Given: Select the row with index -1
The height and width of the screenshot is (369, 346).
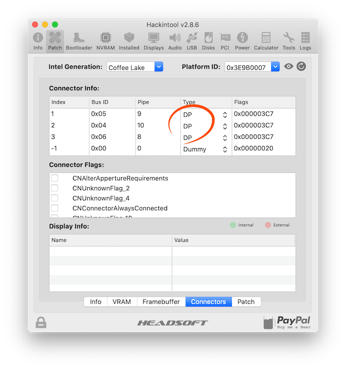Looking at the screenshot, I should tap(172, 149).
